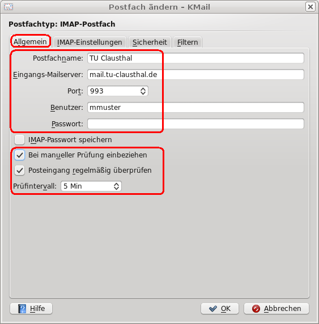Enable IMAP-Passwort speichern checkbox
The width and height of the screenshot is (319, 324).
pyautogui.click(x=20, y=140)
